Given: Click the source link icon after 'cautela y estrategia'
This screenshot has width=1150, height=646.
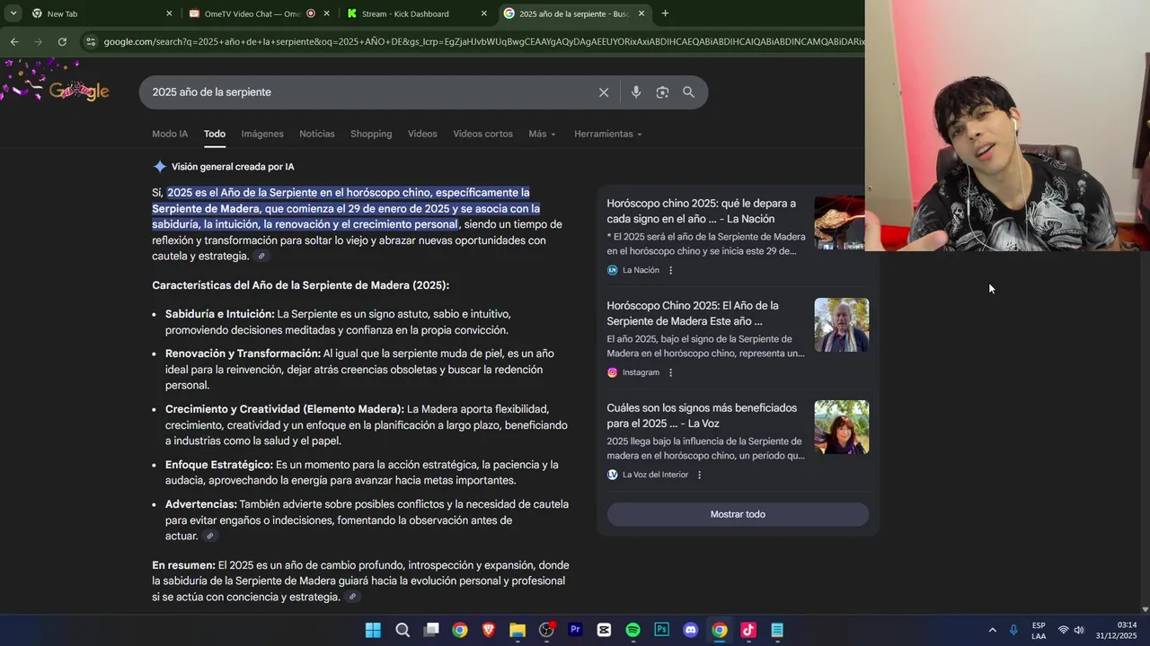Looking at the screenshot, I should (x=261, y=257).
